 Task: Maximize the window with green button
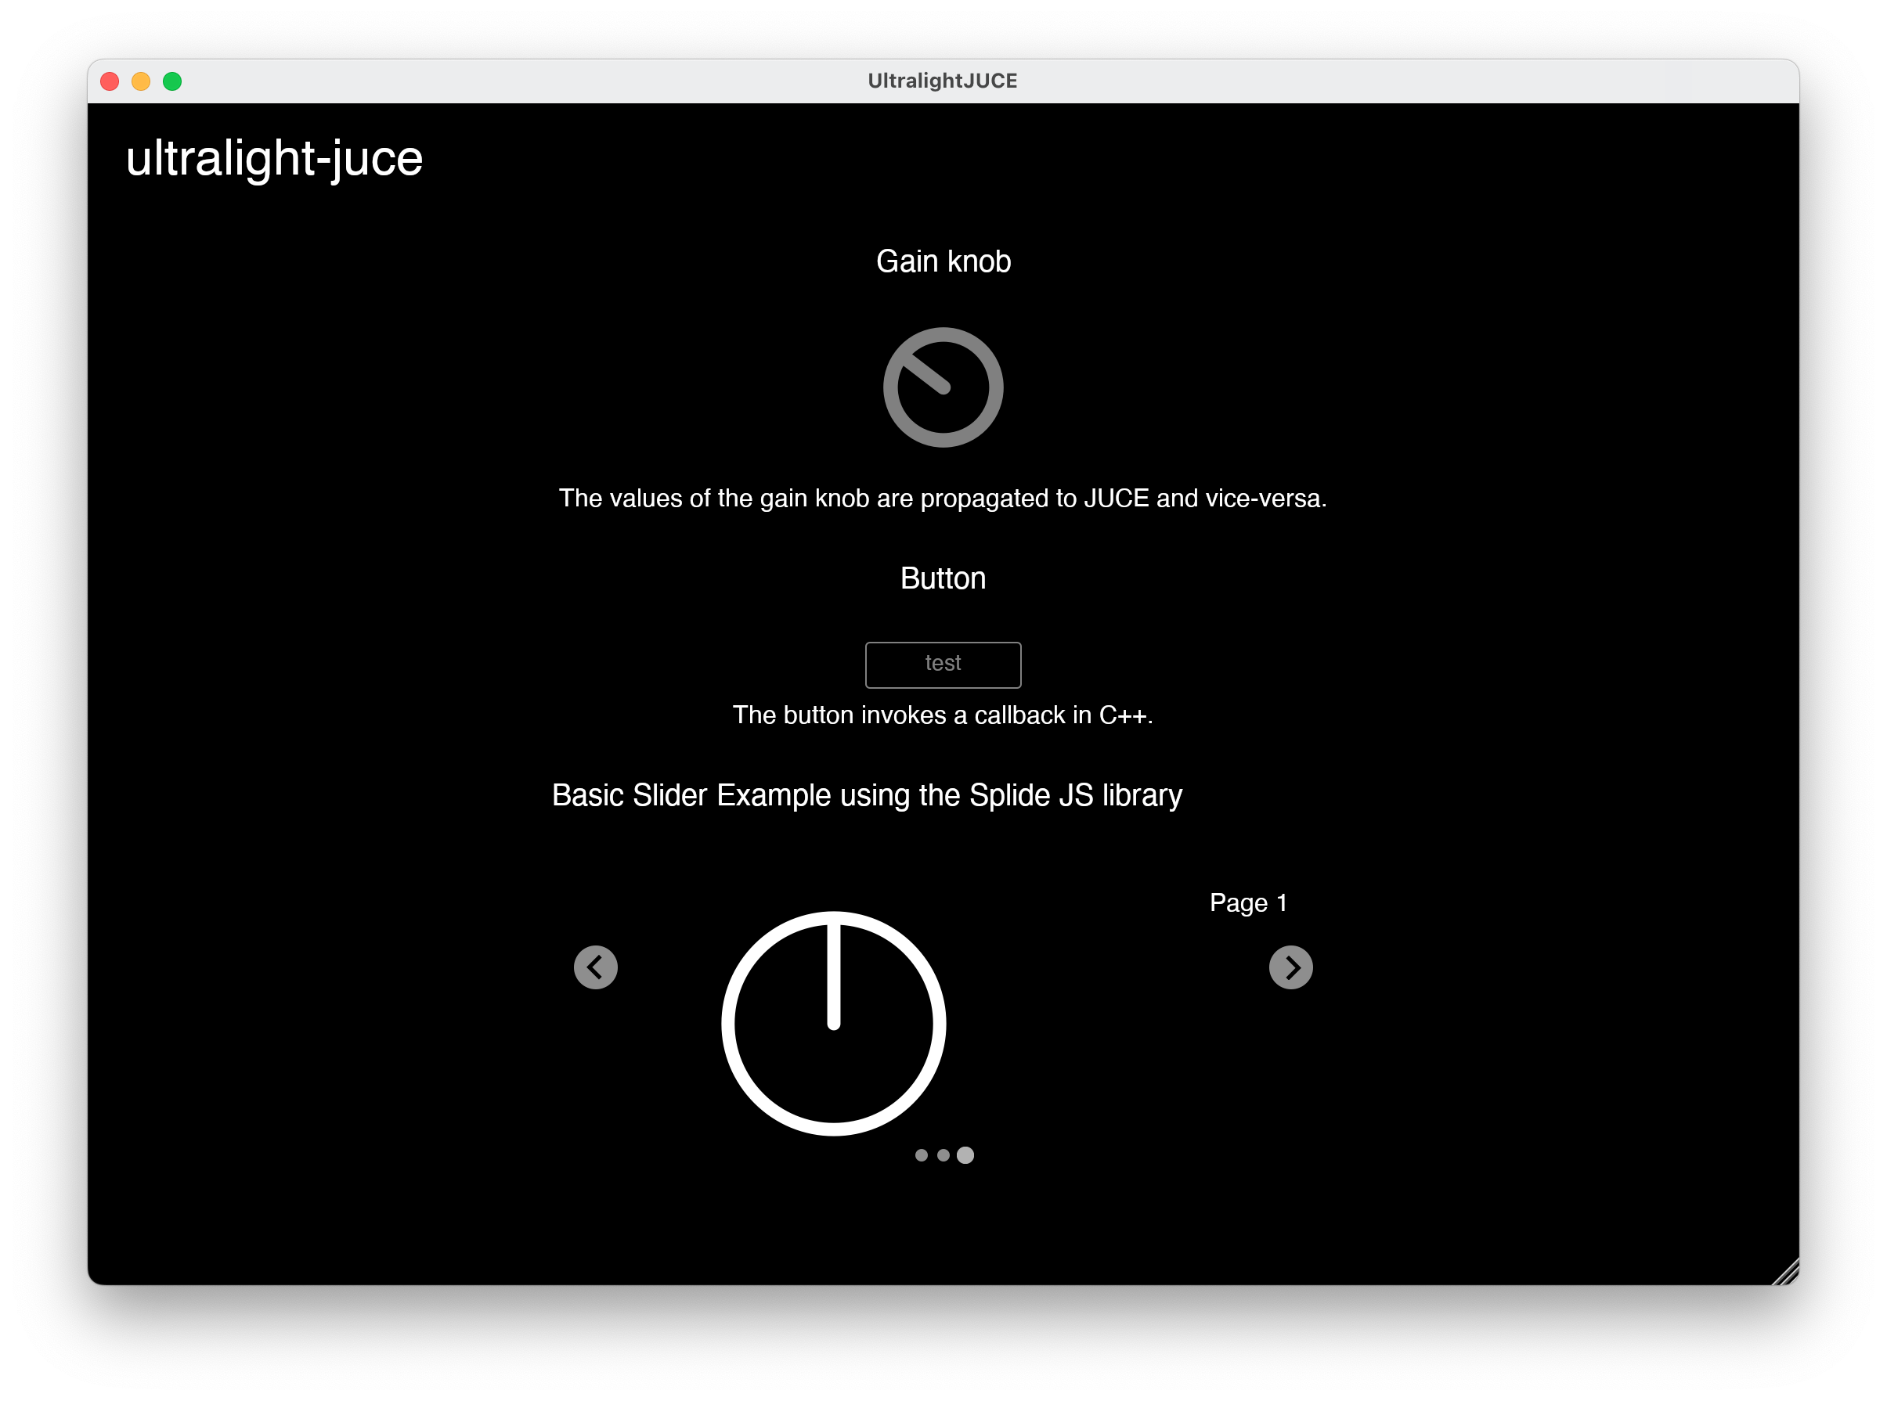click(172, 81)
